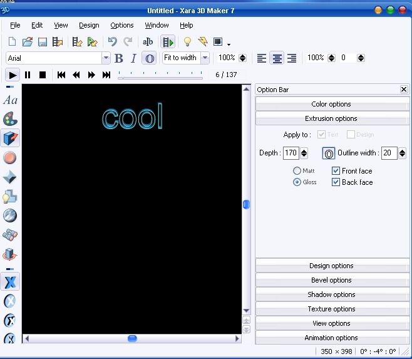
Task: Click the animation frame slider track
Action: [160, 78]
